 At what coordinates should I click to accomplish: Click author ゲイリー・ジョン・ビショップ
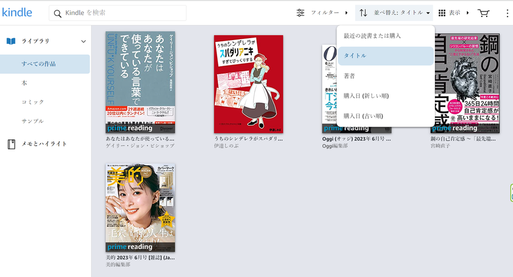pos(140,146)
